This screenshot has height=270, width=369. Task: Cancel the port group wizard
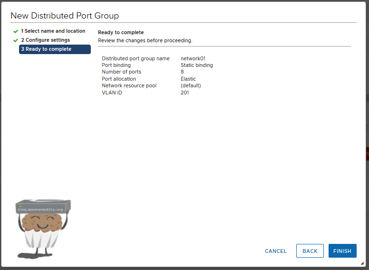point(276,251)
